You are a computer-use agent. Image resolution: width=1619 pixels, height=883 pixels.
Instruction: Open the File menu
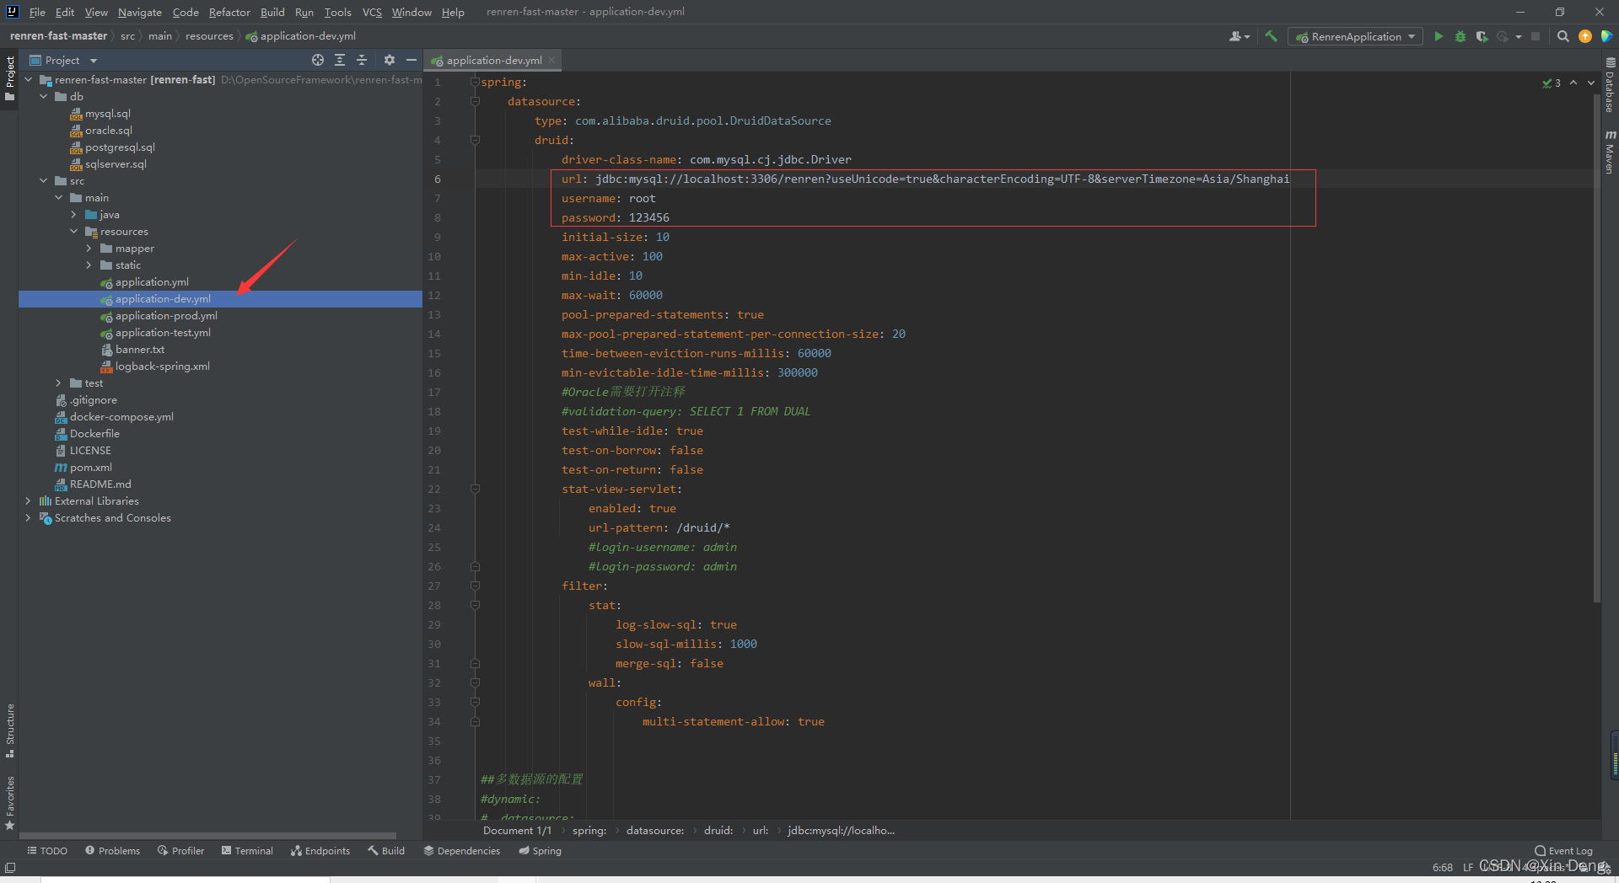click(37, 12)
